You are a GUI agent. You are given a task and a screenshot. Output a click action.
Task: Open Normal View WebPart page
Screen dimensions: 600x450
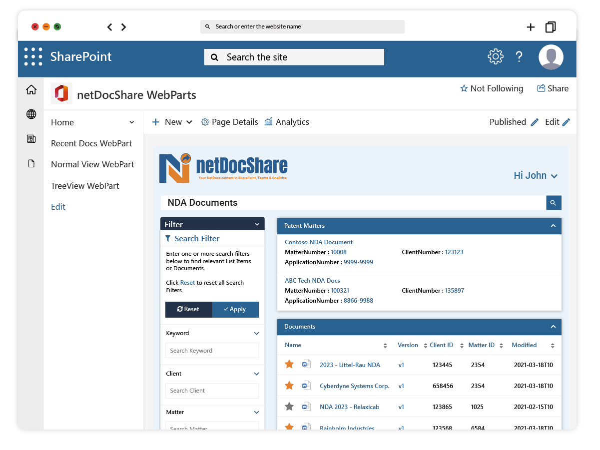point(92,164)
